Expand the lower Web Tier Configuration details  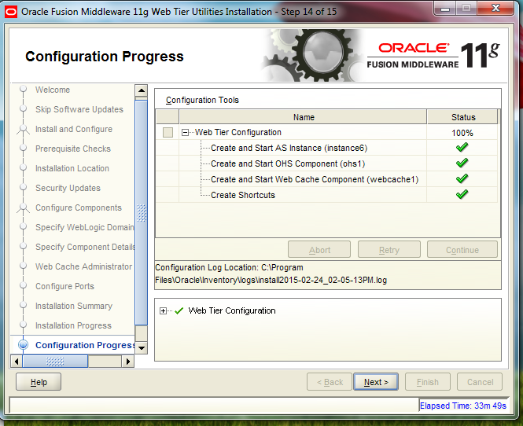point(163,311)
